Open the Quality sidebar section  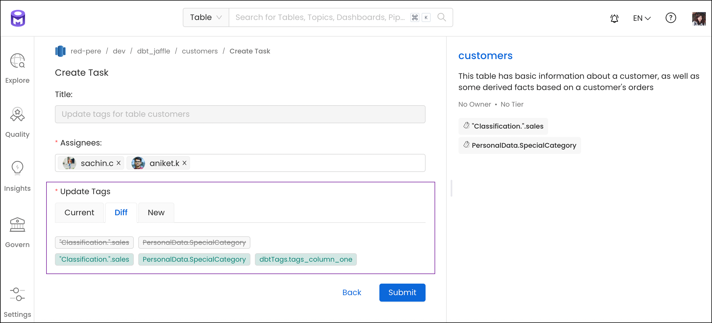tap(17, 123)
